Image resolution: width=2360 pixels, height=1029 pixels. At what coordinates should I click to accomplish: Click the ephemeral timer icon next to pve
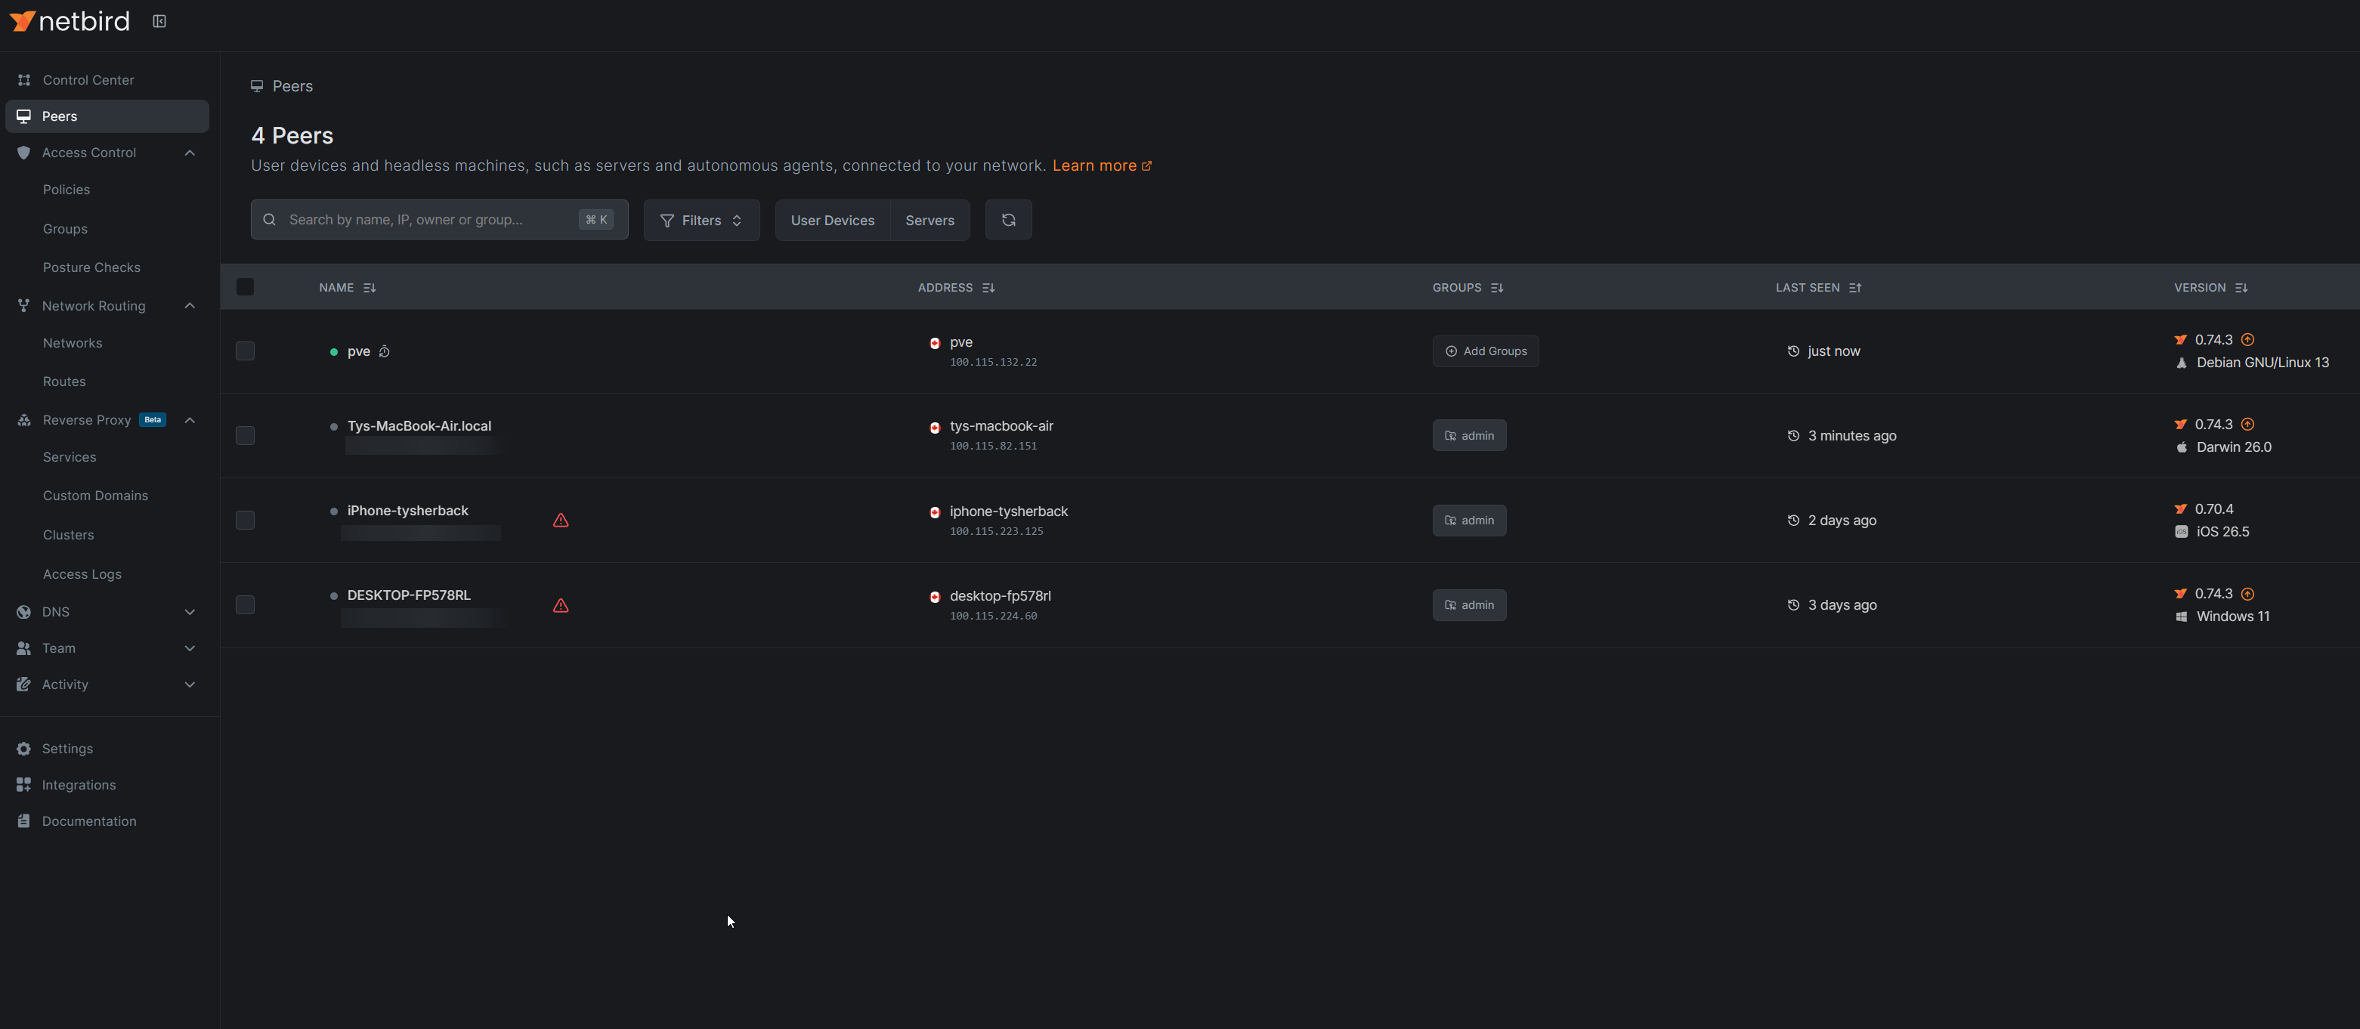coord(384,351)
